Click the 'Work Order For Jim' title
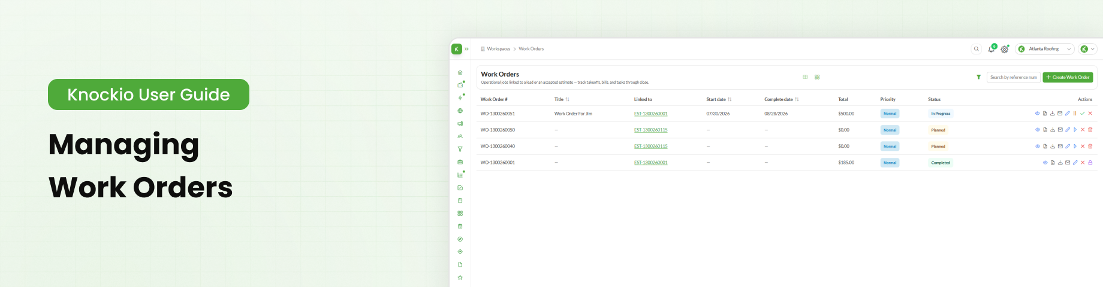The height and width of the screenshot is (287, 1103). 573,114
